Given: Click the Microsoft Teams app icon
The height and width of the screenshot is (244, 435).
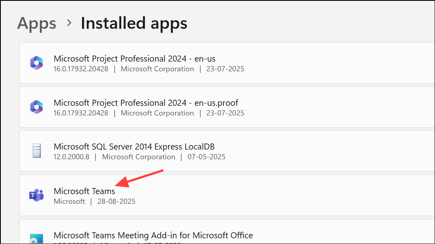Looking at the screenshot, I should (37, 195).
